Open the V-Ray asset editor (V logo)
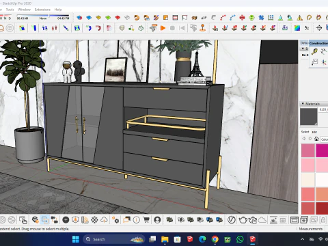The image size is (328, 246). click(232, 220)
